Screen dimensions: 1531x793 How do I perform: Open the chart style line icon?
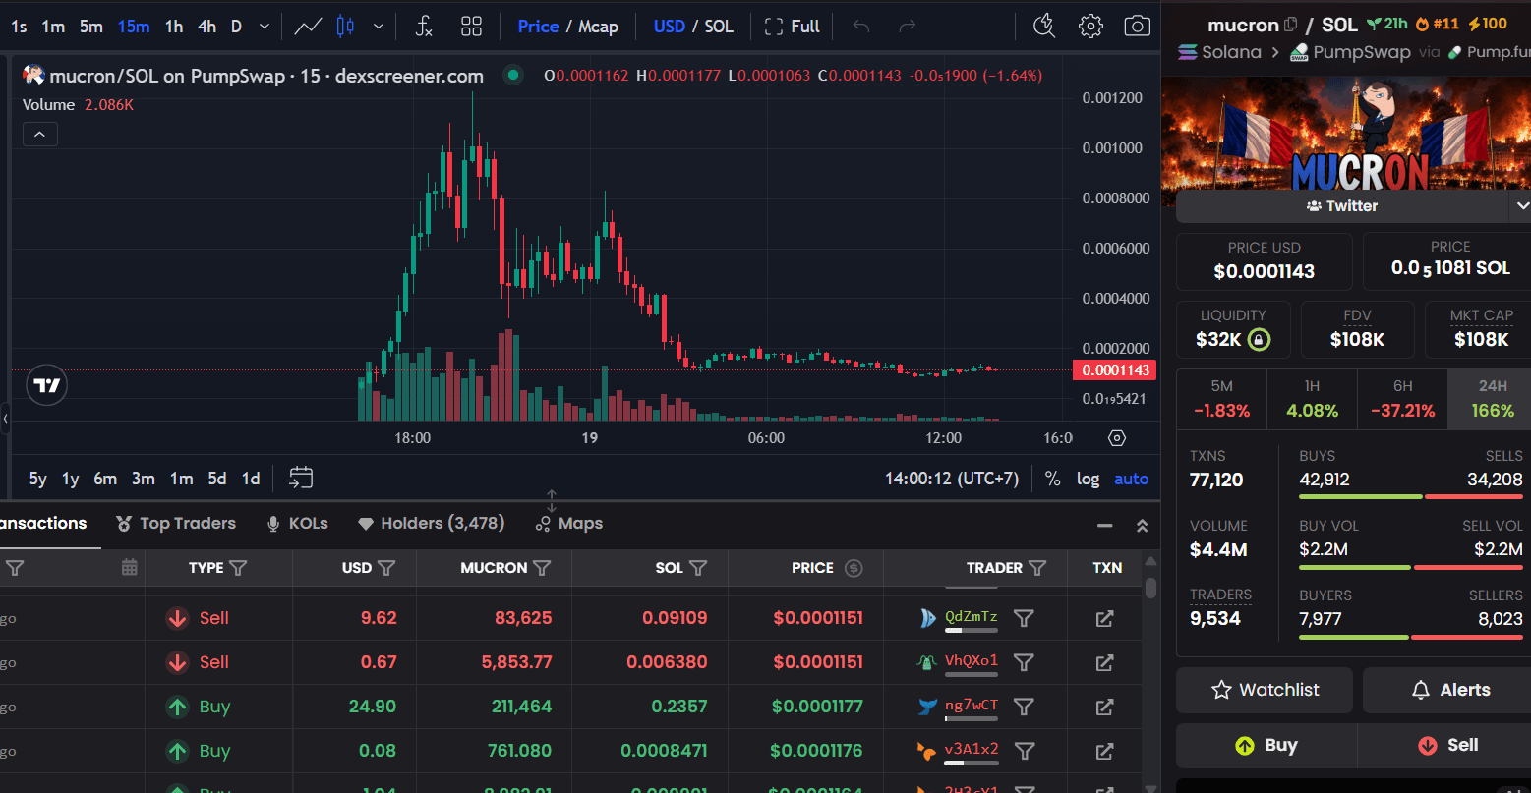coord(308,27)
